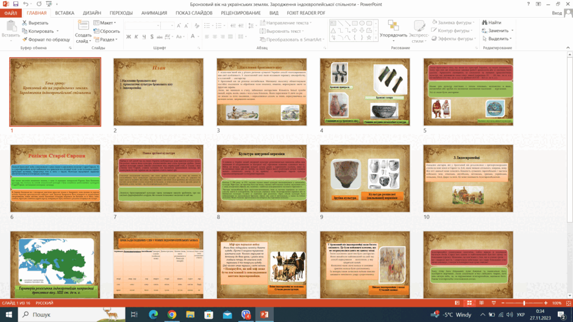573x322 pixels.
Task: Open notification center icon
Action: [561, 314]
